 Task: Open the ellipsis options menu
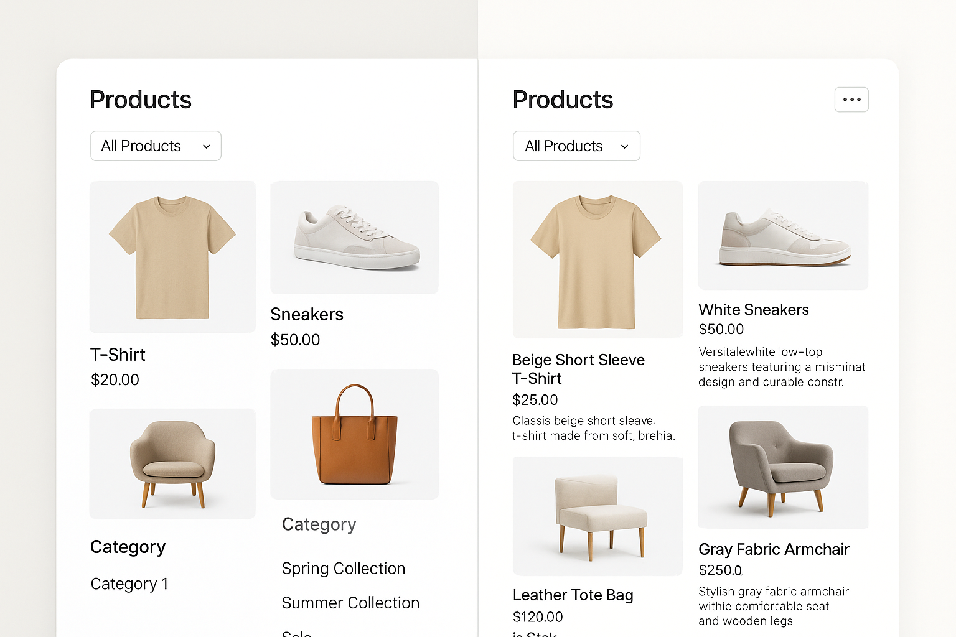click(x=851, y=100)
